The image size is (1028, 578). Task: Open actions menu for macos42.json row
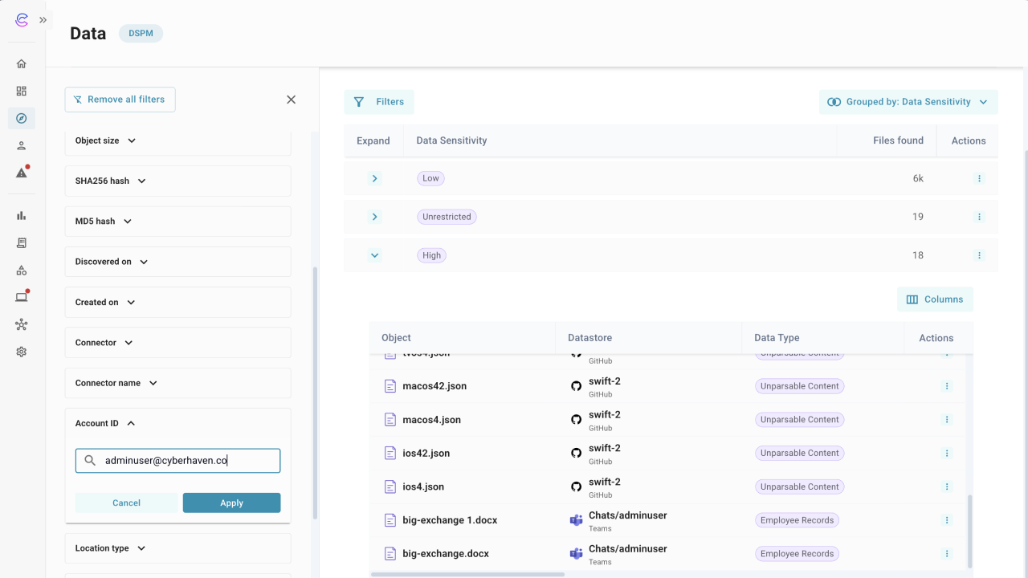(x=947, y=386)
